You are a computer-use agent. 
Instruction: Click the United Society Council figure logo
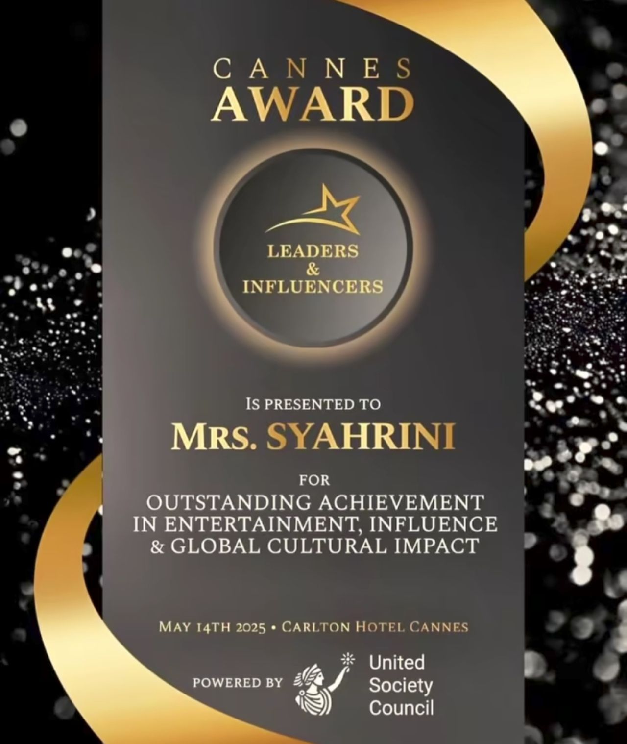(x=324, y=683)
